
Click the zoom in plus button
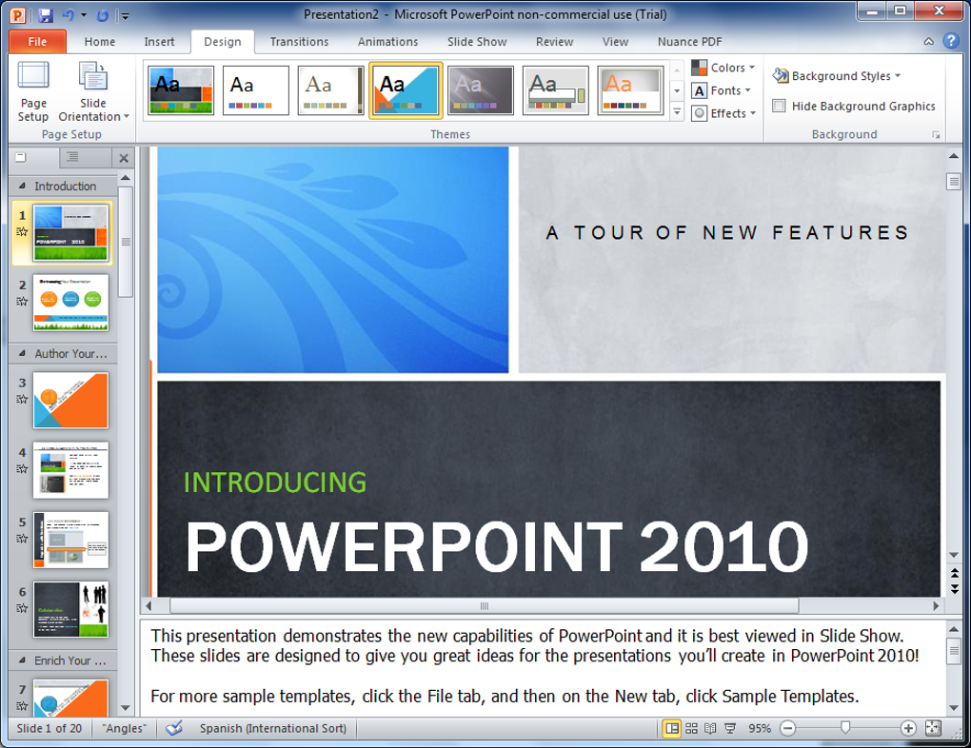[x=908, y=728]
